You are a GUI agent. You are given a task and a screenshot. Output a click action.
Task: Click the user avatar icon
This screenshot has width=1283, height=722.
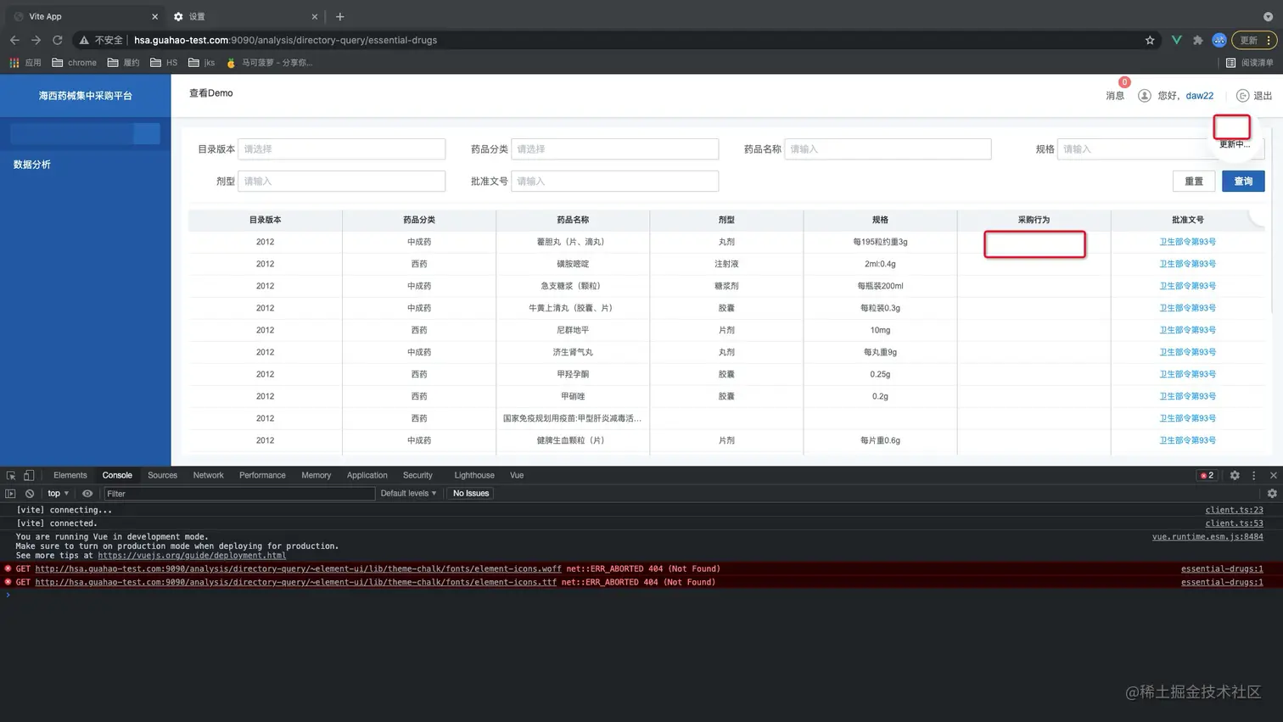pyautogui.click(x=1145, y=96)
